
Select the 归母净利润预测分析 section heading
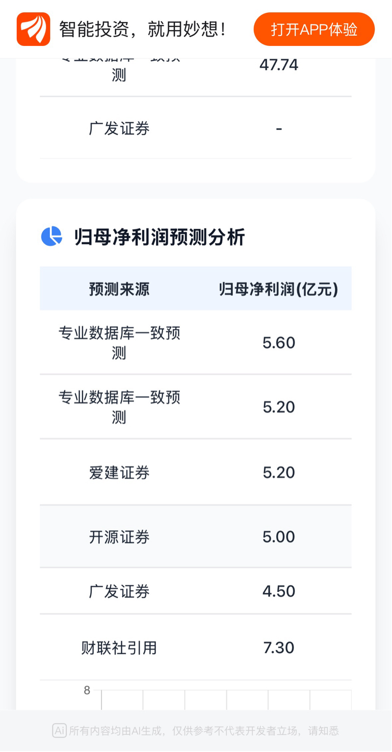160,238
